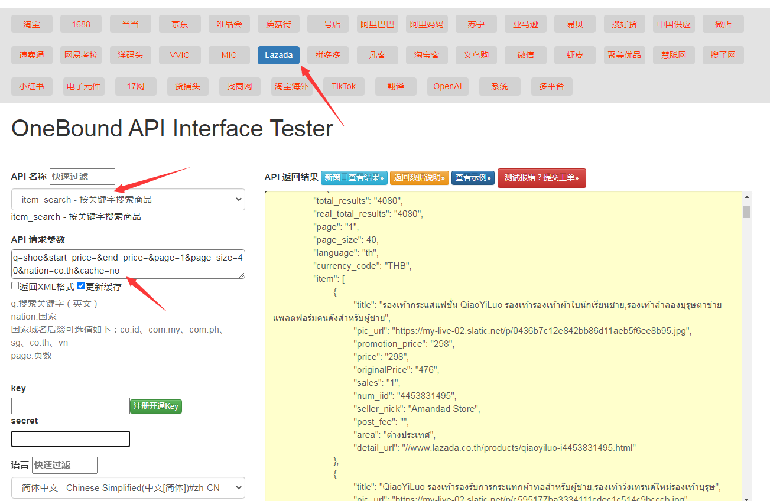Open the 翻译 tab
The height and width of the screenshot is (501, 770).
pyautogui.click(x=396, y=86)
